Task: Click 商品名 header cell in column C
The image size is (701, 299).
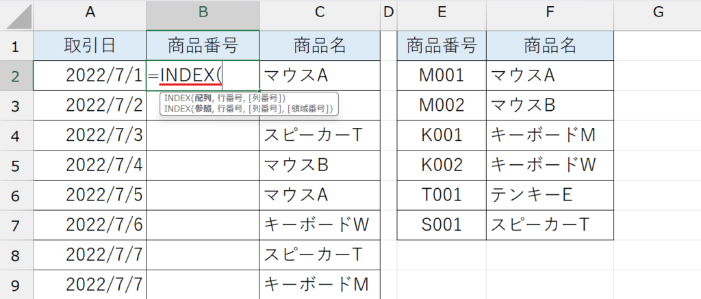Action: (x=320, y=46)
